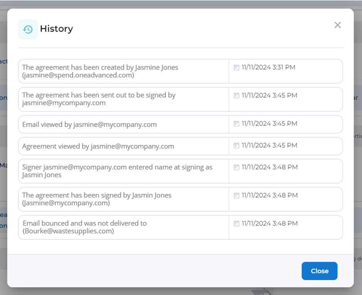Click calendar icon beside 3:31 PM timestamp
The height and width of the screenshot is (295, 362).
[236, 67]
